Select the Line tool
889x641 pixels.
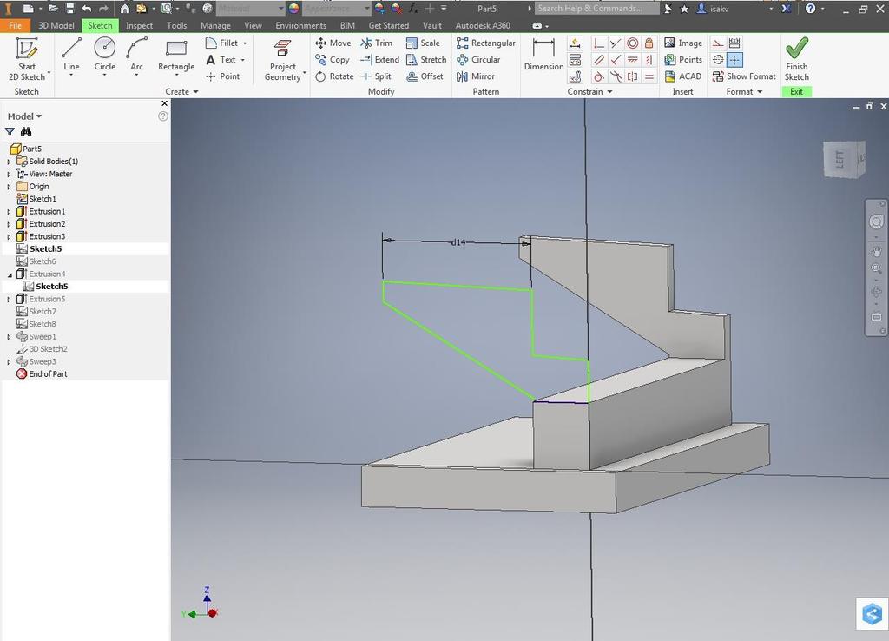(x=71, y=56)
